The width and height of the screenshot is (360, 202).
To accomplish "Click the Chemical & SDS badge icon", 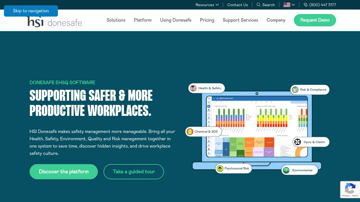I will pos(190,132).
